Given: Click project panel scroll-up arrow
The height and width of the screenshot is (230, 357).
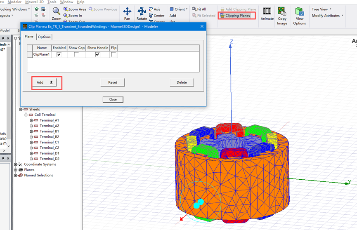Looking at the screenshot, I should [x=9, y=45].
